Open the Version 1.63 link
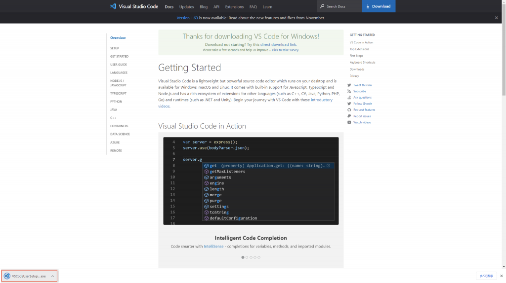 [x=187, y=18]
